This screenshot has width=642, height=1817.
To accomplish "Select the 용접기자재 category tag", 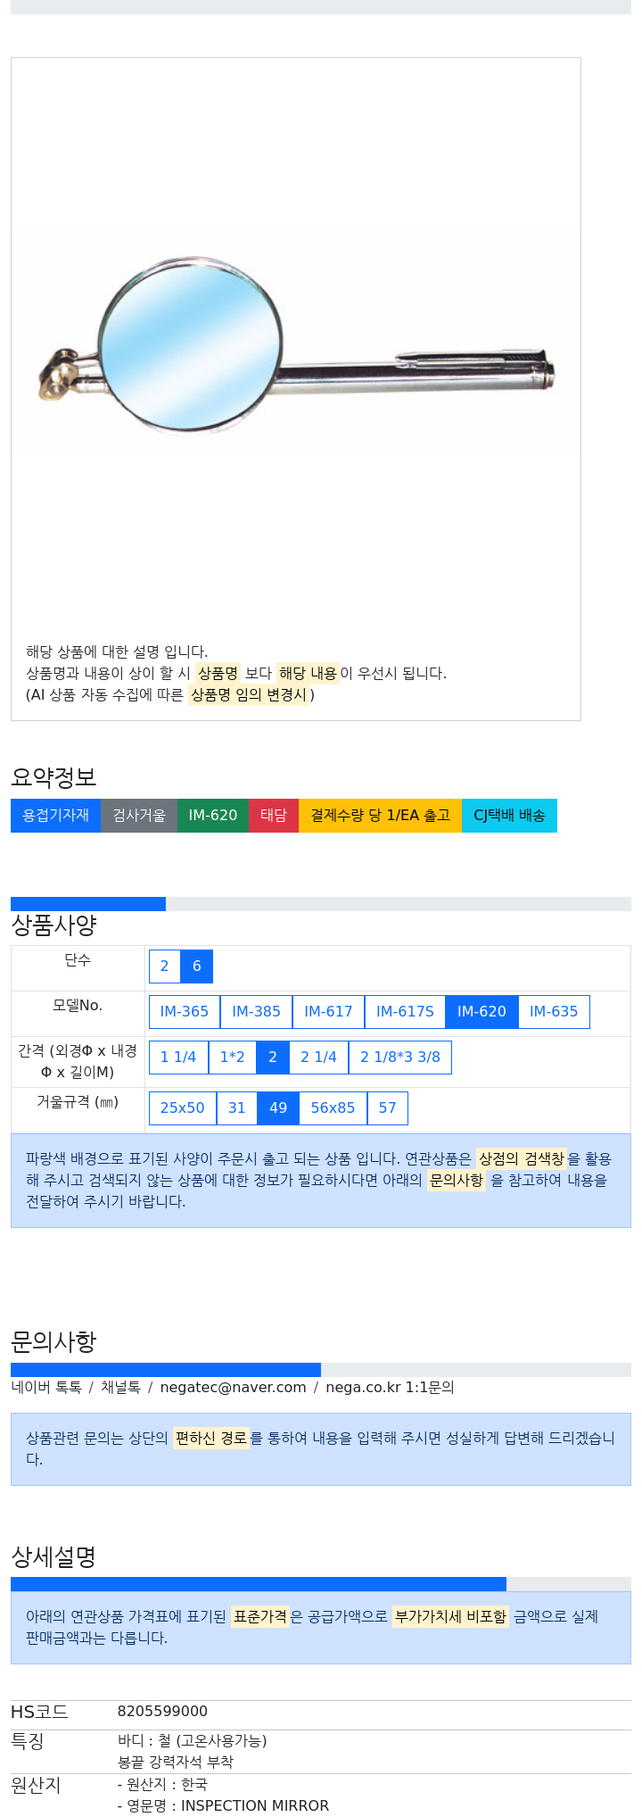I will (x=55, y=816).
